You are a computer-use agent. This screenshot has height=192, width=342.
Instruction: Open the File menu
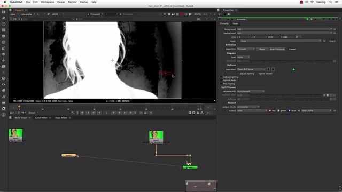coord(28,2)
